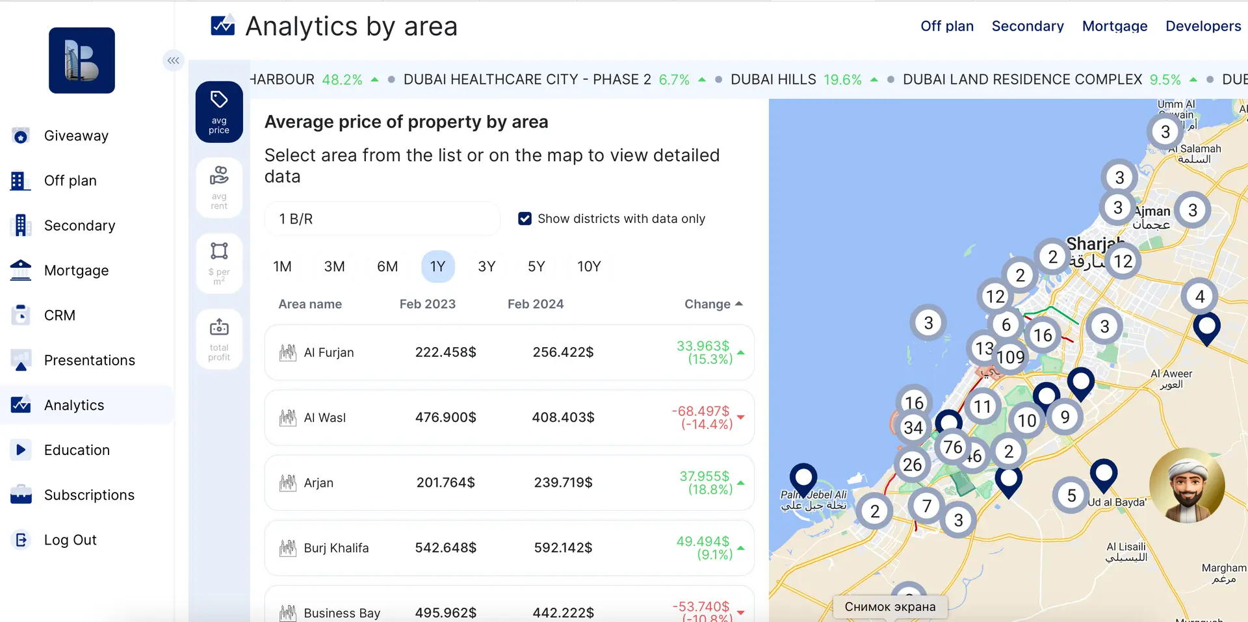Uncheck Show districts with data only
This screenshot has height=622, width=1248.
click(525, 219)
